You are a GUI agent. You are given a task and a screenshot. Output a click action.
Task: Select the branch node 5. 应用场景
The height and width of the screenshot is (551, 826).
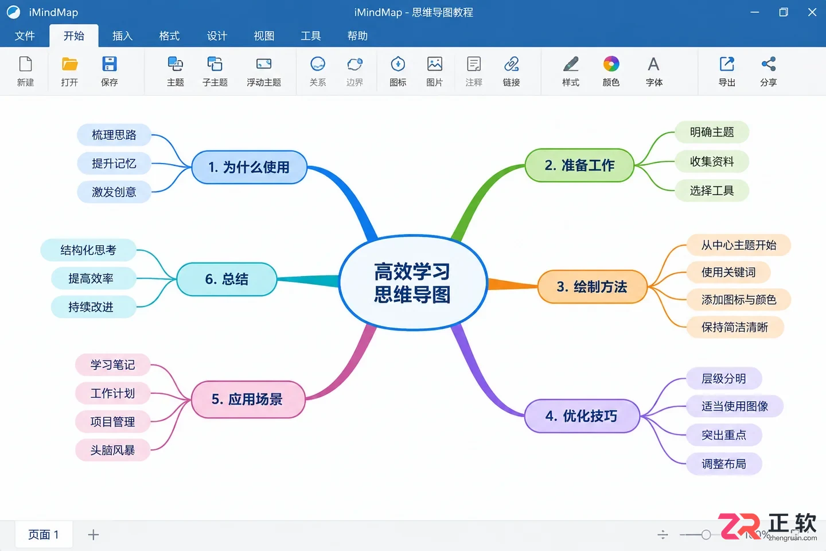[247, 399]
